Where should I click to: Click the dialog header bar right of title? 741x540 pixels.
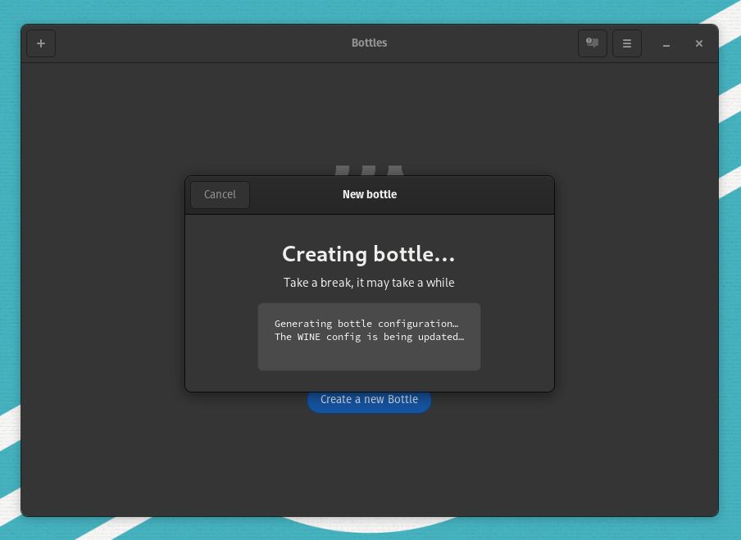484,195
